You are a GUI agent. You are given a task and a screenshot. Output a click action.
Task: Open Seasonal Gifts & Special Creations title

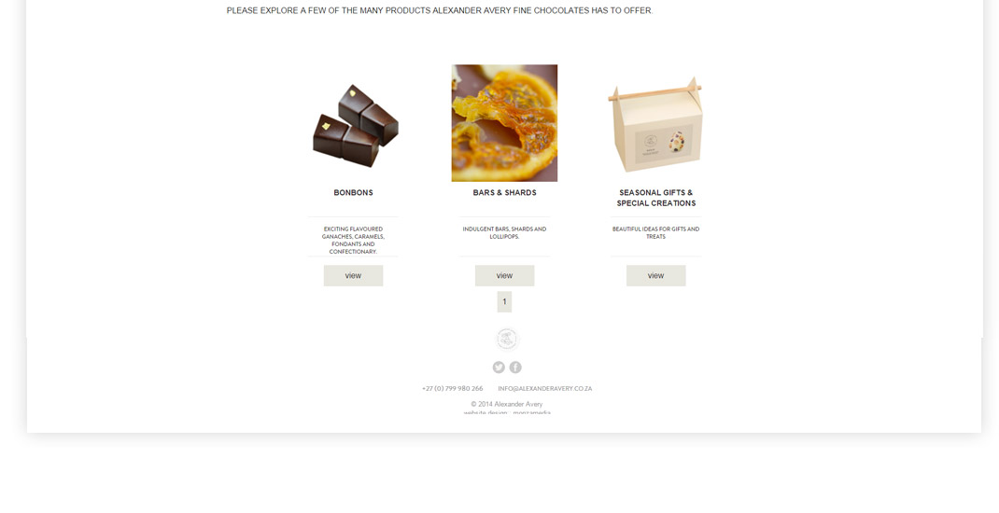click(656, 198)
